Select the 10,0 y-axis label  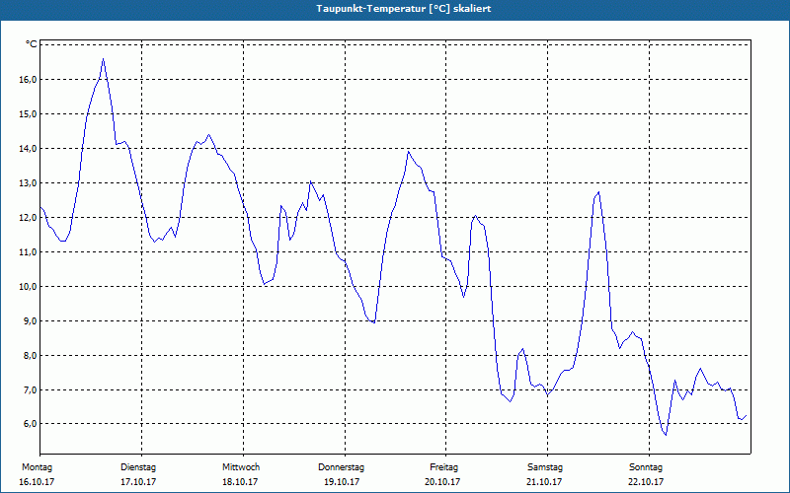click(x=28, y=287)
